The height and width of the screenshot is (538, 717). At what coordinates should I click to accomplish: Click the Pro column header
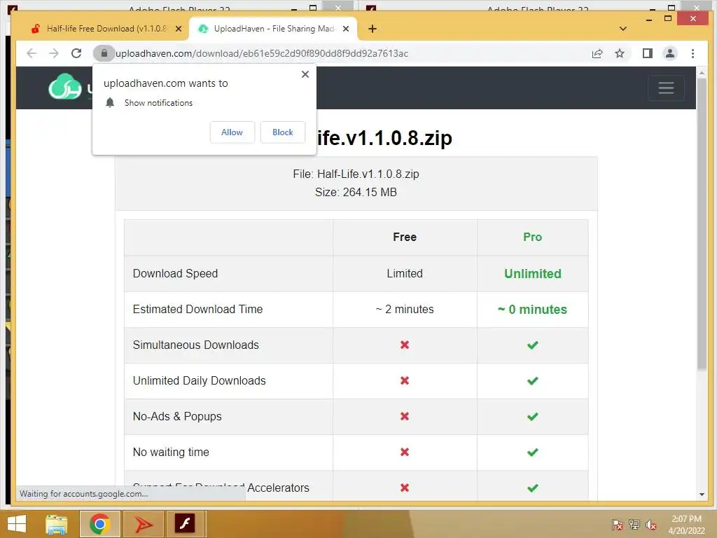(533, 237)
